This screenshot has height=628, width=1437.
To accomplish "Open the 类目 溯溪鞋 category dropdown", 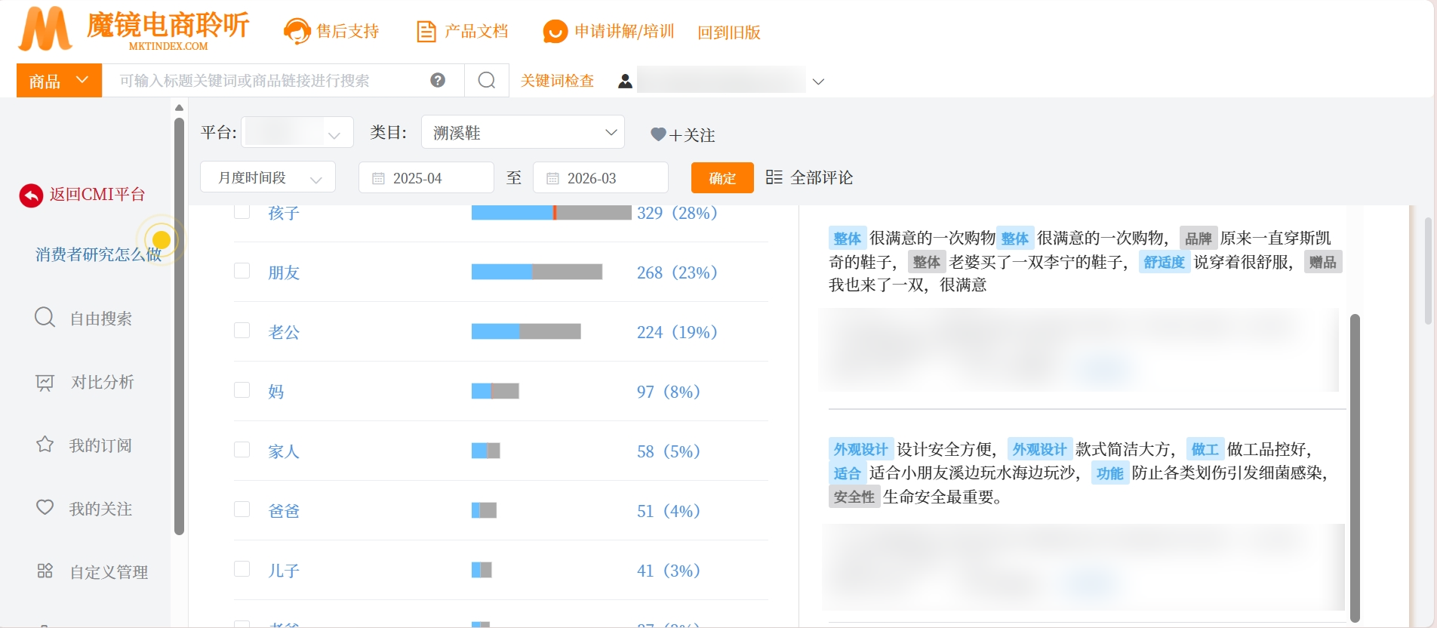I will pos(523,132).
